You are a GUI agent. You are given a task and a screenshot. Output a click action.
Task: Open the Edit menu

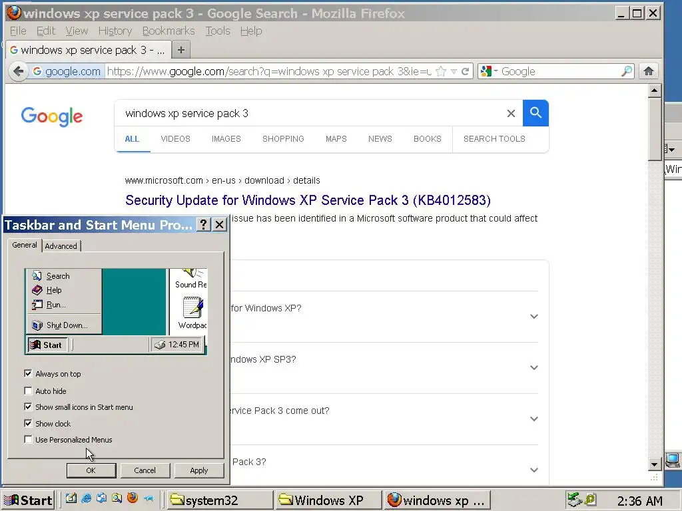[x=46, y=31]
